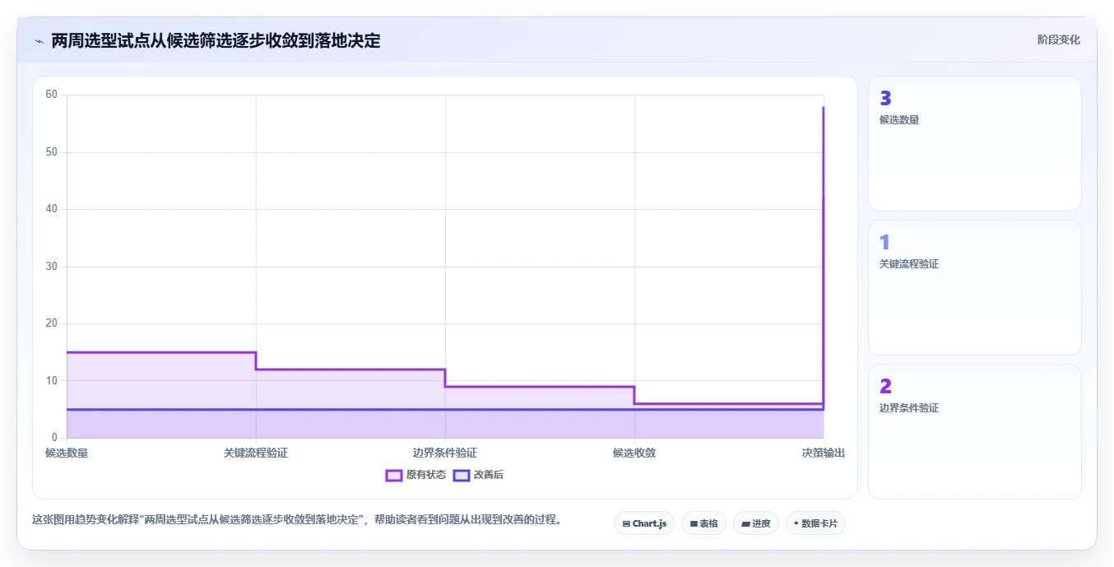Click the 决策输出 x-axis label
The image size is (1114, 567).
(x=824, y=453)
